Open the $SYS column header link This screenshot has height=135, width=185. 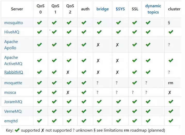pos(120,9)
